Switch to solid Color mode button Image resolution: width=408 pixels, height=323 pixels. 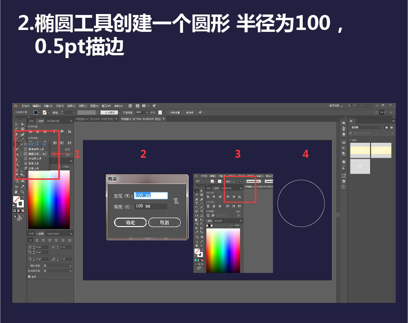click(x=15, y=211)
